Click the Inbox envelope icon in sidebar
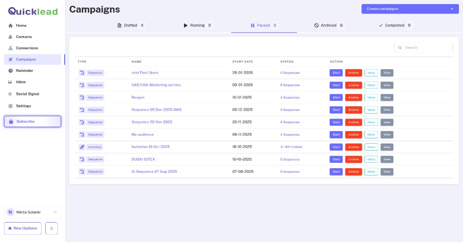 click(10, 82)
